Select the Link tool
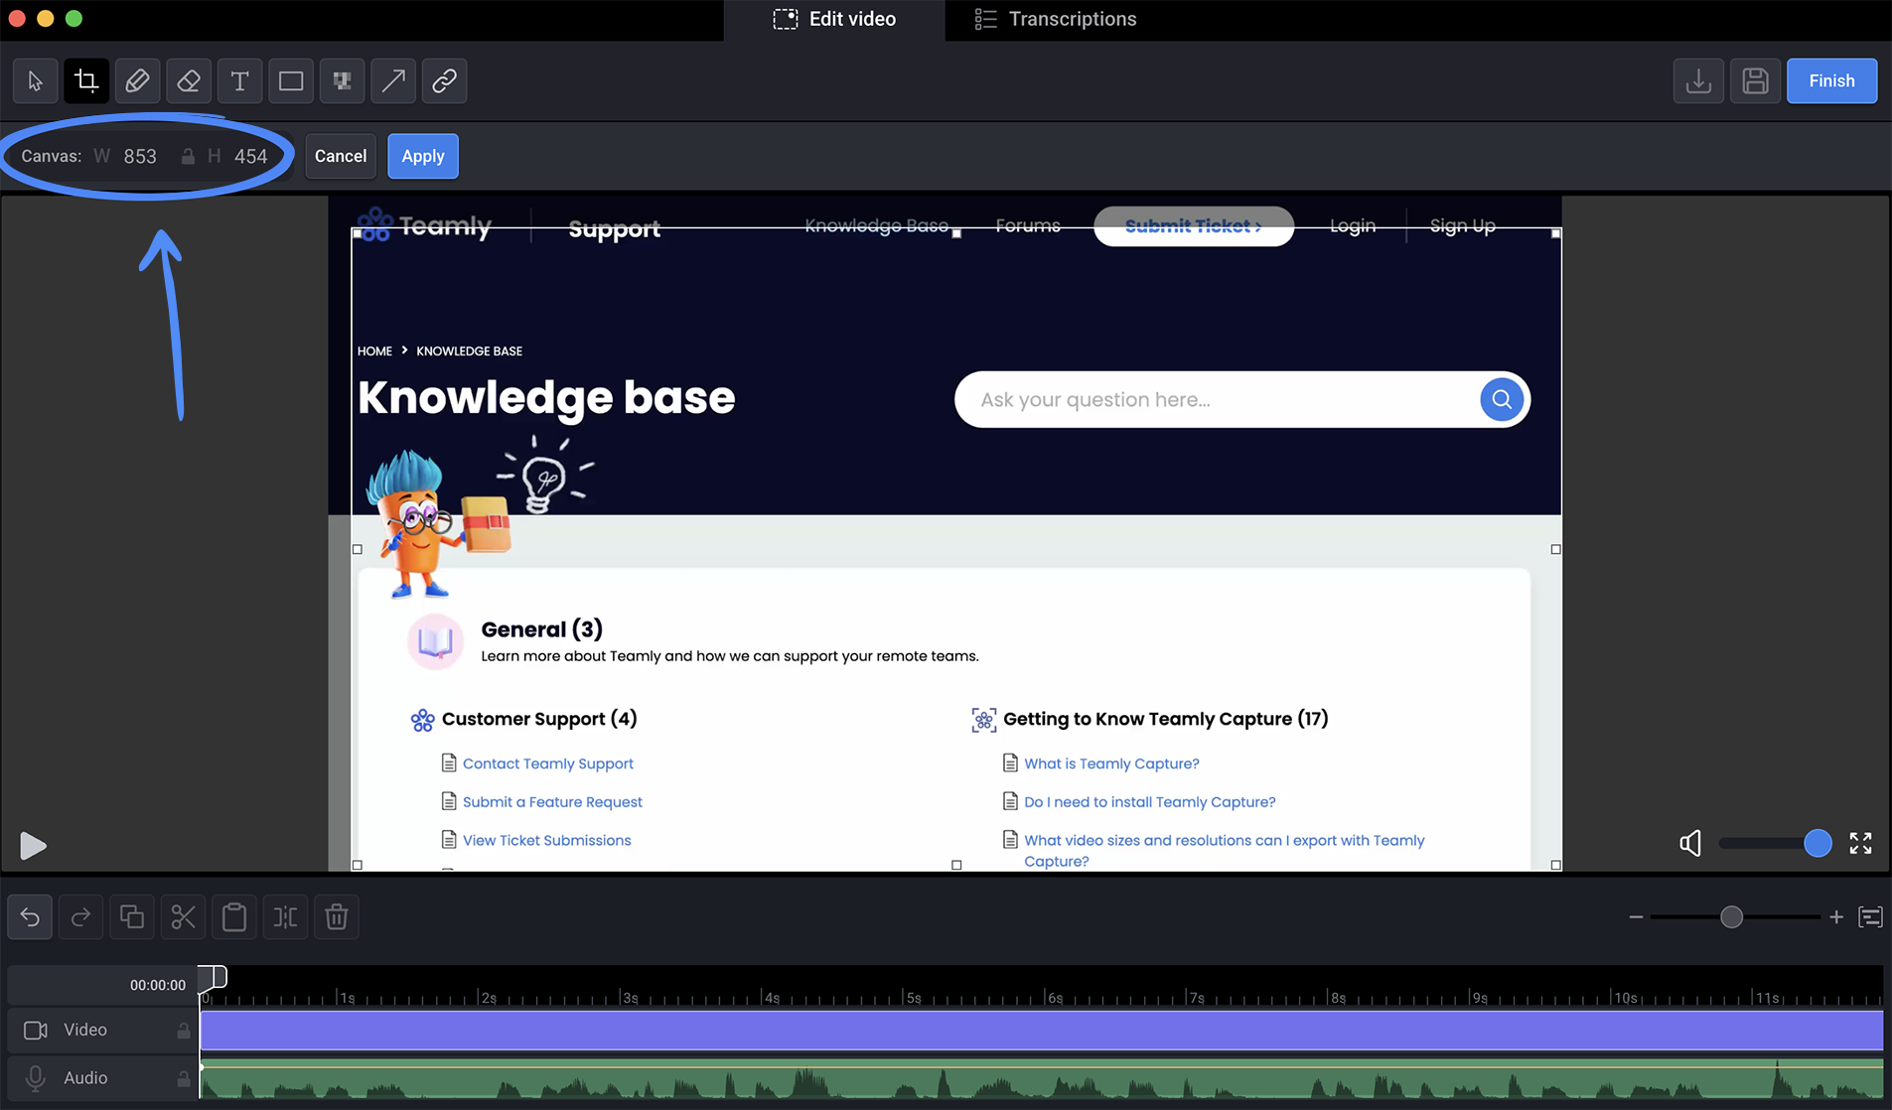The width and height of the screenshot is (1892, 1110). click(445, 80)
